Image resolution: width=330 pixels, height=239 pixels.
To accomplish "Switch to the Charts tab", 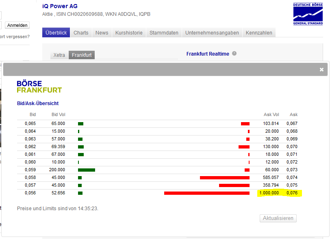I will coord(81,32).
